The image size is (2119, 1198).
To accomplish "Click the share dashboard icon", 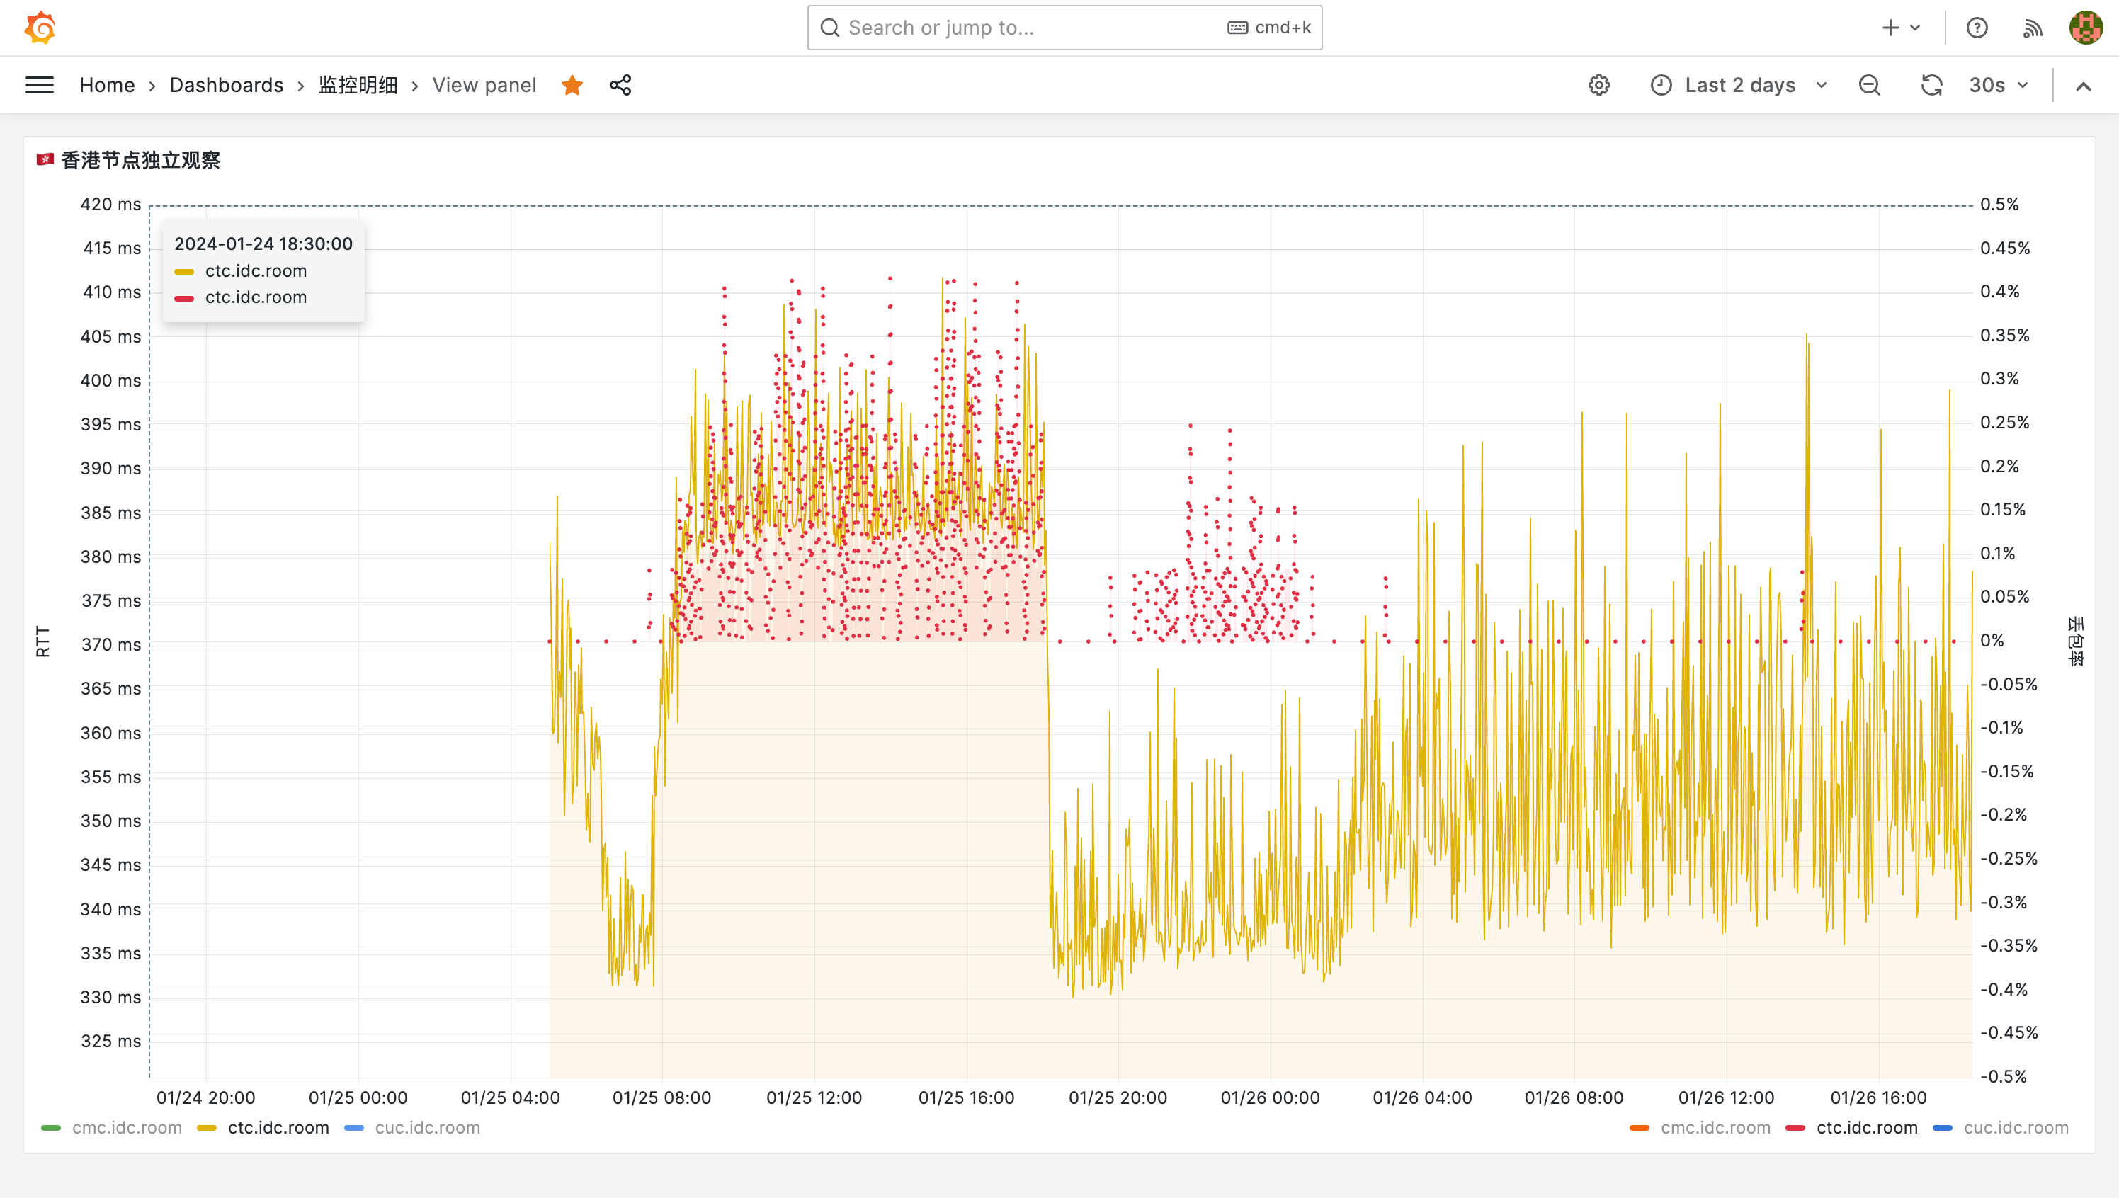I will pyautogui.click(x=620, y=85).
